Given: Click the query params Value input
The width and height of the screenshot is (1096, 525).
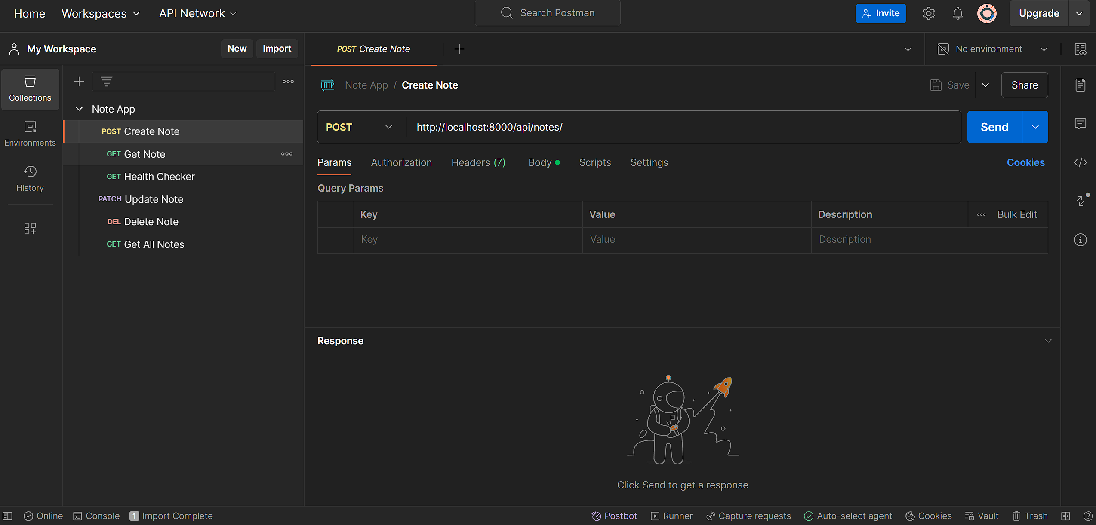Looking at the screenshot, I should (697, 240).
